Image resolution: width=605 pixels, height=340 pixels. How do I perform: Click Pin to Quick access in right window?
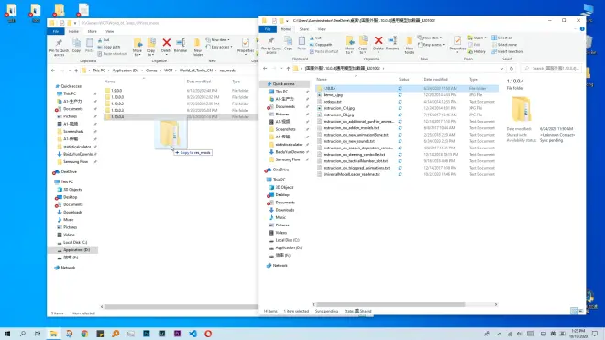pyautogui.click(x=270, y=45)
